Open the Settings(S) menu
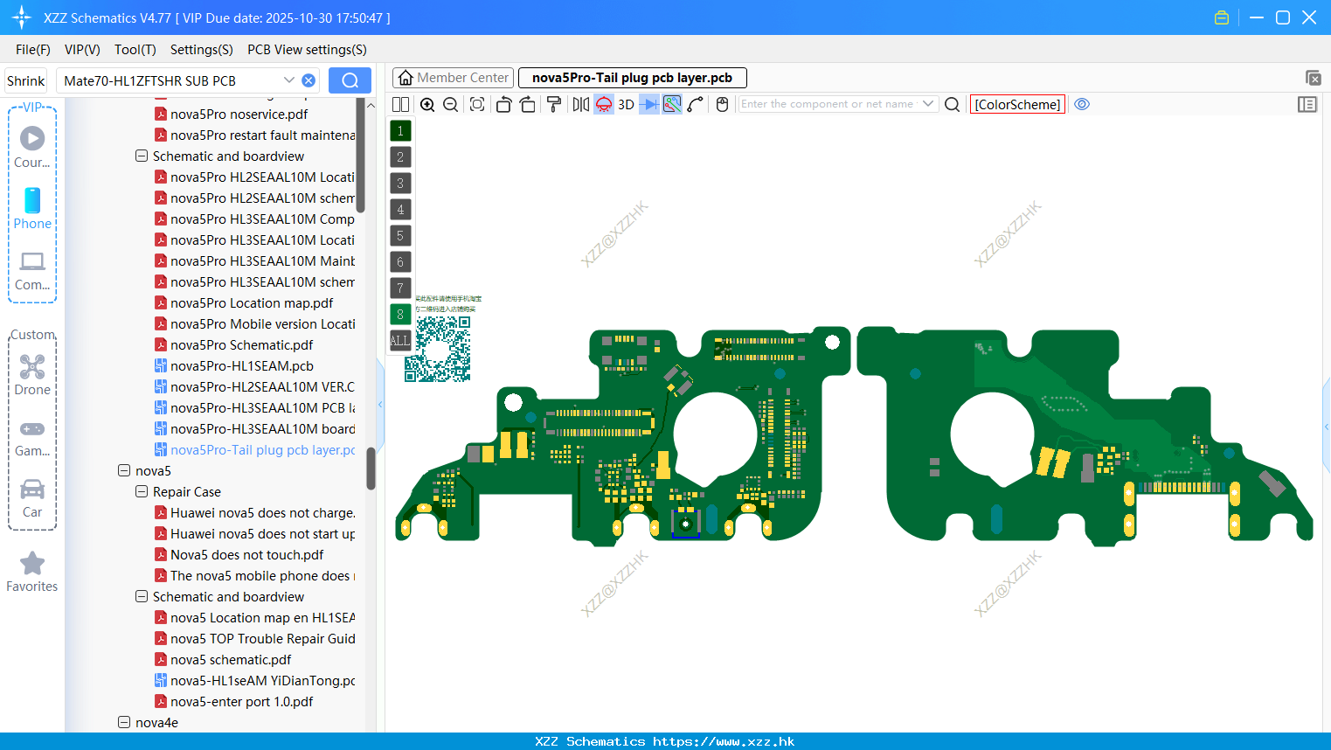Image resolution: width=1331 pixels, height=750 pixels. [x=202, y=50]
